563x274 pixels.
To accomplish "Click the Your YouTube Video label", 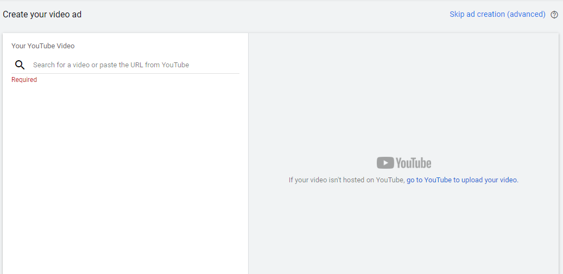I will click(x=43, y=46).
